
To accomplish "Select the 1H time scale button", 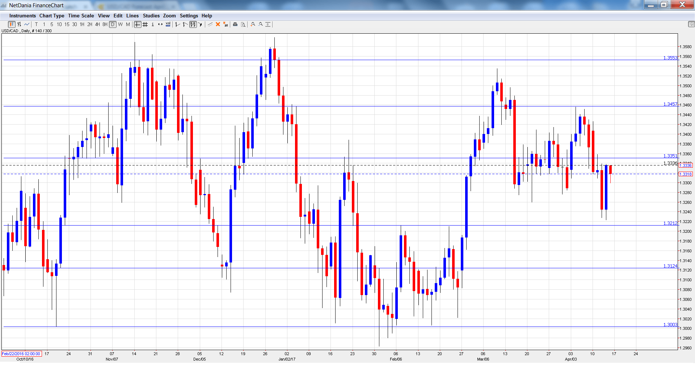I will point(82,25).
